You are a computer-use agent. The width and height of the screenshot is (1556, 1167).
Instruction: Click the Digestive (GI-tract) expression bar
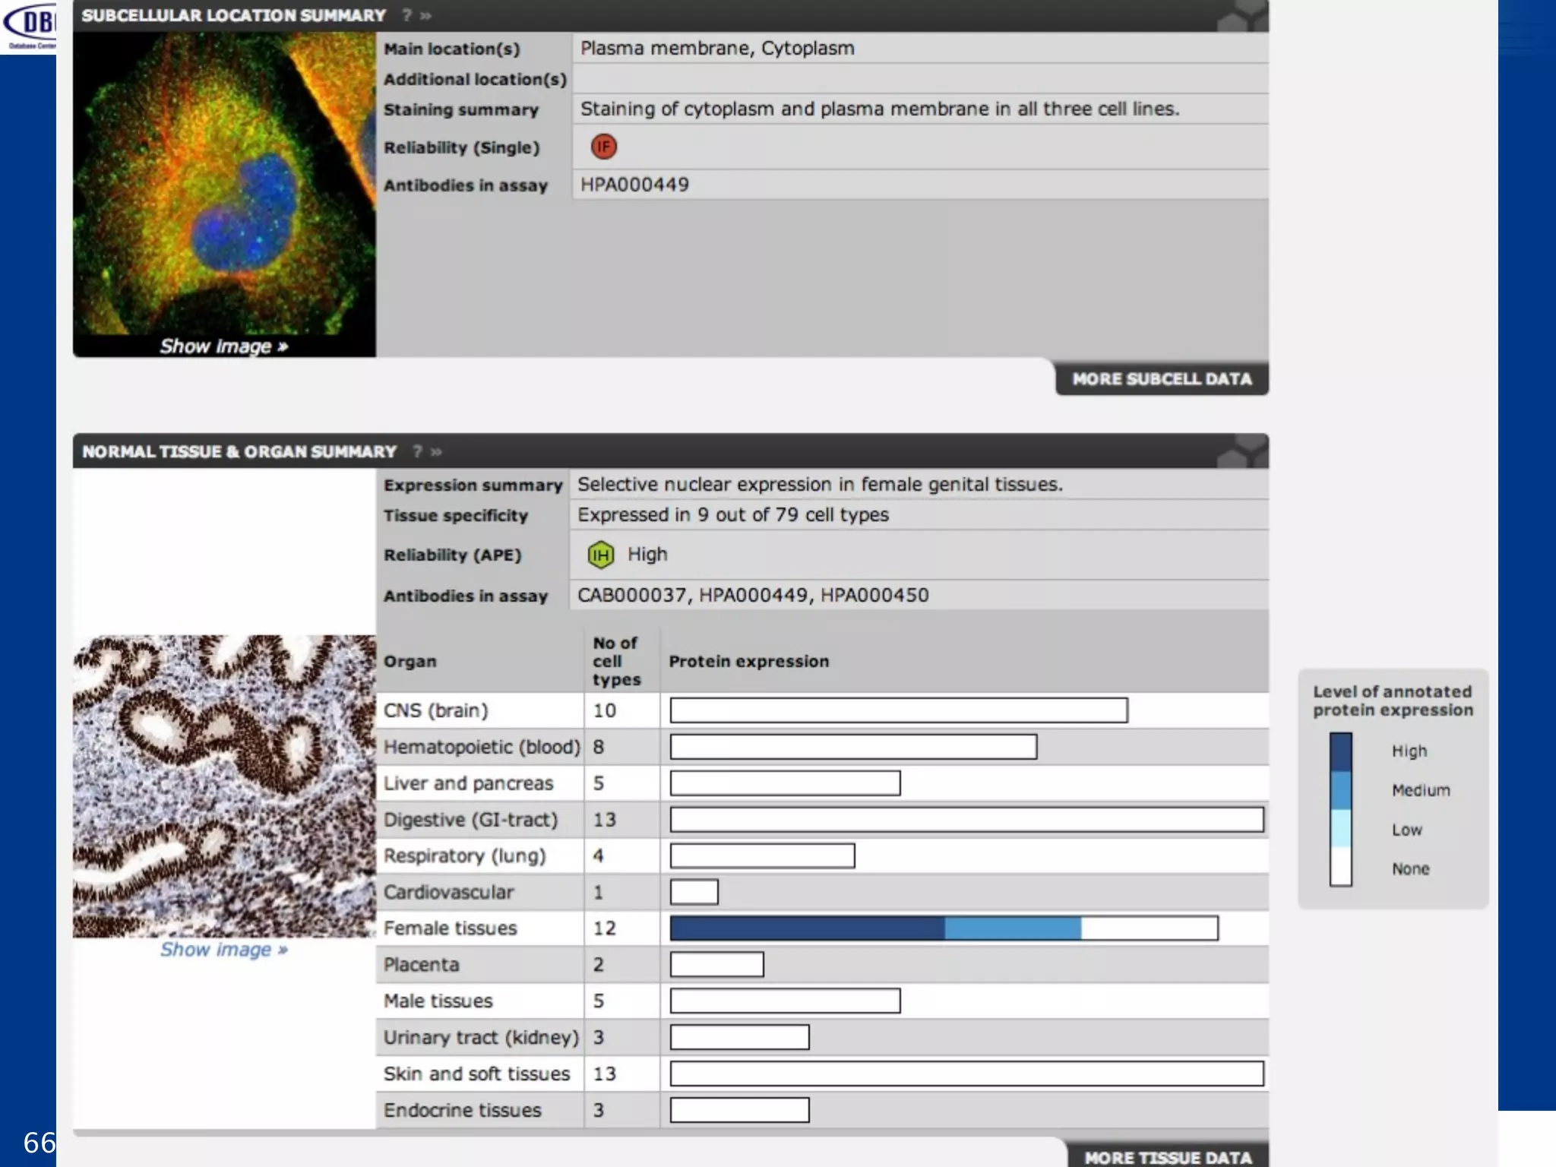(x=966, y=820)
